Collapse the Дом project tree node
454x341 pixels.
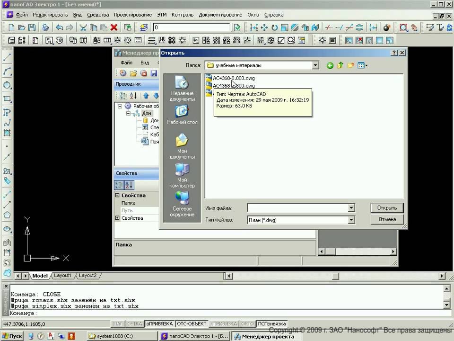[x=128, y=113]
